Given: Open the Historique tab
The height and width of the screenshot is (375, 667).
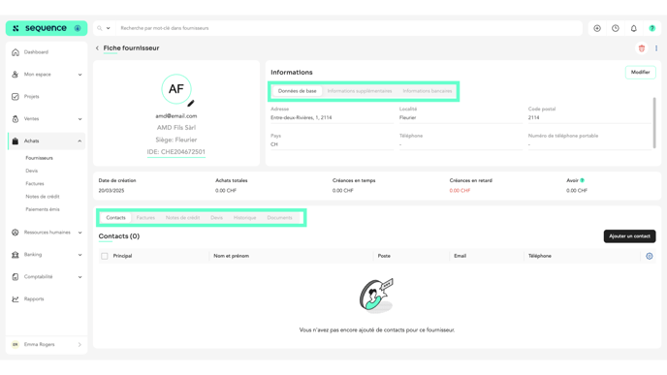Looking at the screenshot, I should [x=244, y=218].
